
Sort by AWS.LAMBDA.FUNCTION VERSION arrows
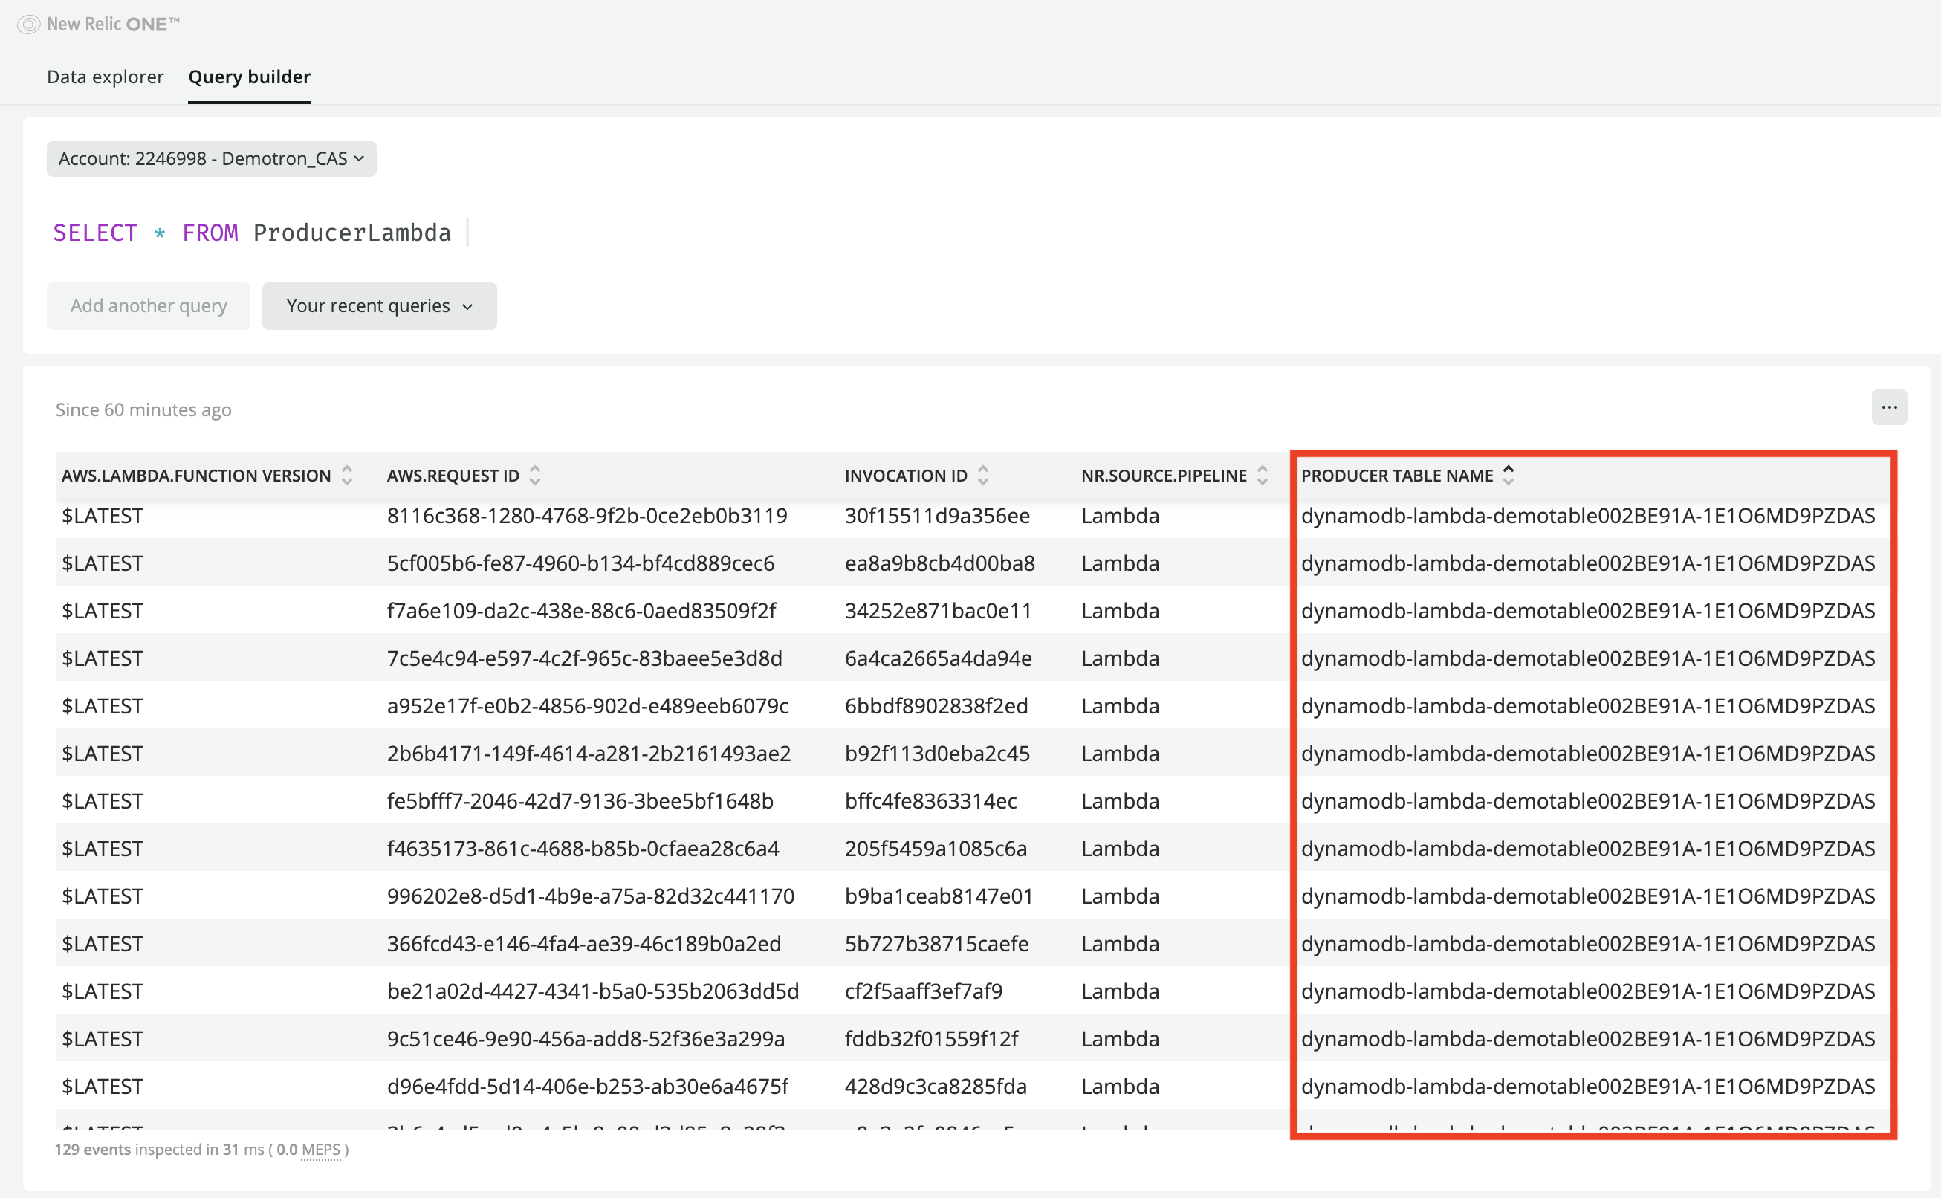[347, 476]
